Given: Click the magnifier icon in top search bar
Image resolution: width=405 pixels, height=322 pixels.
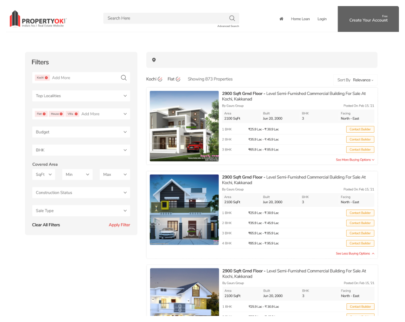Looking at the screenshot, I should 232,18.
